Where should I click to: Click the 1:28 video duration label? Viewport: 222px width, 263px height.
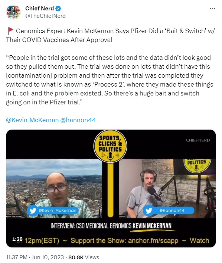(x=17, y=239)
